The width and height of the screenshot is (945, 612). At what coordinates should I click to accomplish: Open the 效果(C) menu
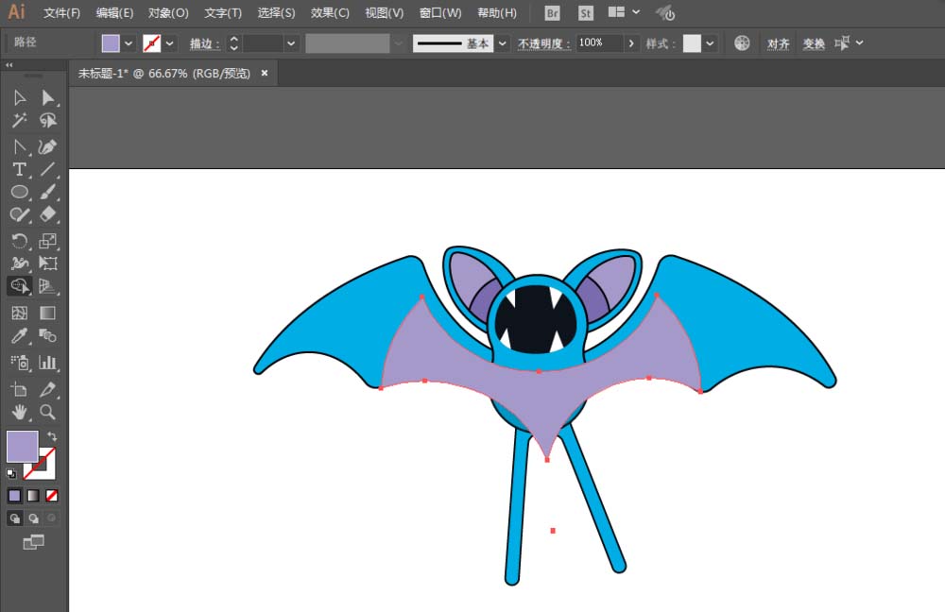pyautogui.click(x=330, y=13)
